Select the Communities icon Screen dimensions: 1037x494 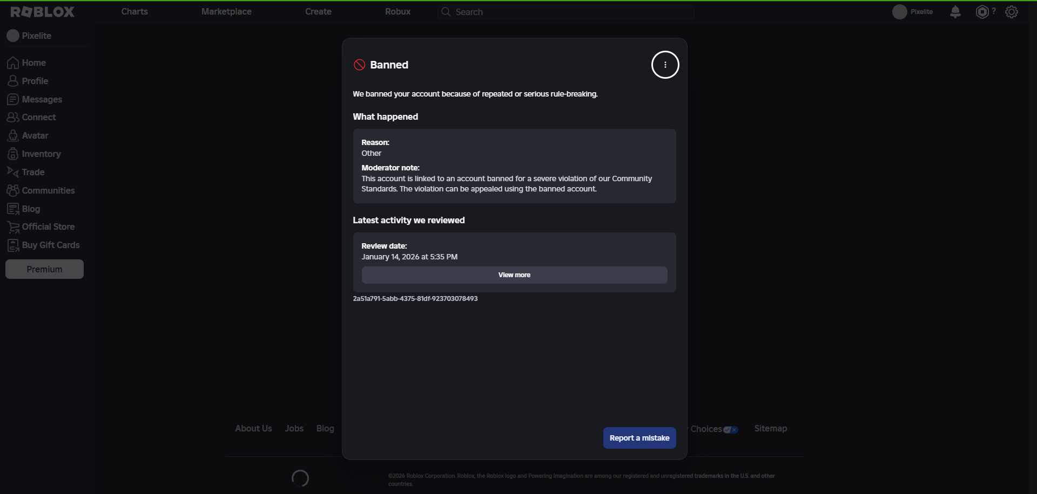(x=13, y=190)
